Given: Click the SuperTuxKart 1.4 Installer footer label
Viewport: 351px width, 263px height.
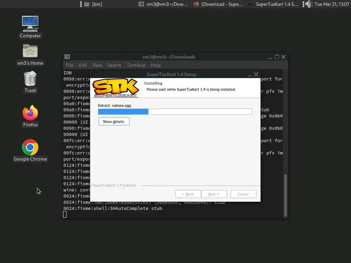Looking at the screenshot, I should pyautogui.click(x=114, y=185).
